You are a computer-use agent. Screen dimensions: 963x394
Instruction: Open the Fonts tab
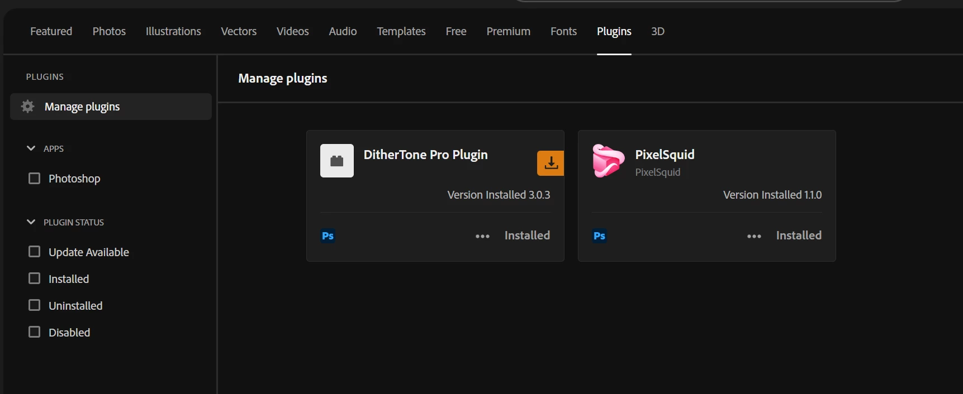[x=563, y=31]
